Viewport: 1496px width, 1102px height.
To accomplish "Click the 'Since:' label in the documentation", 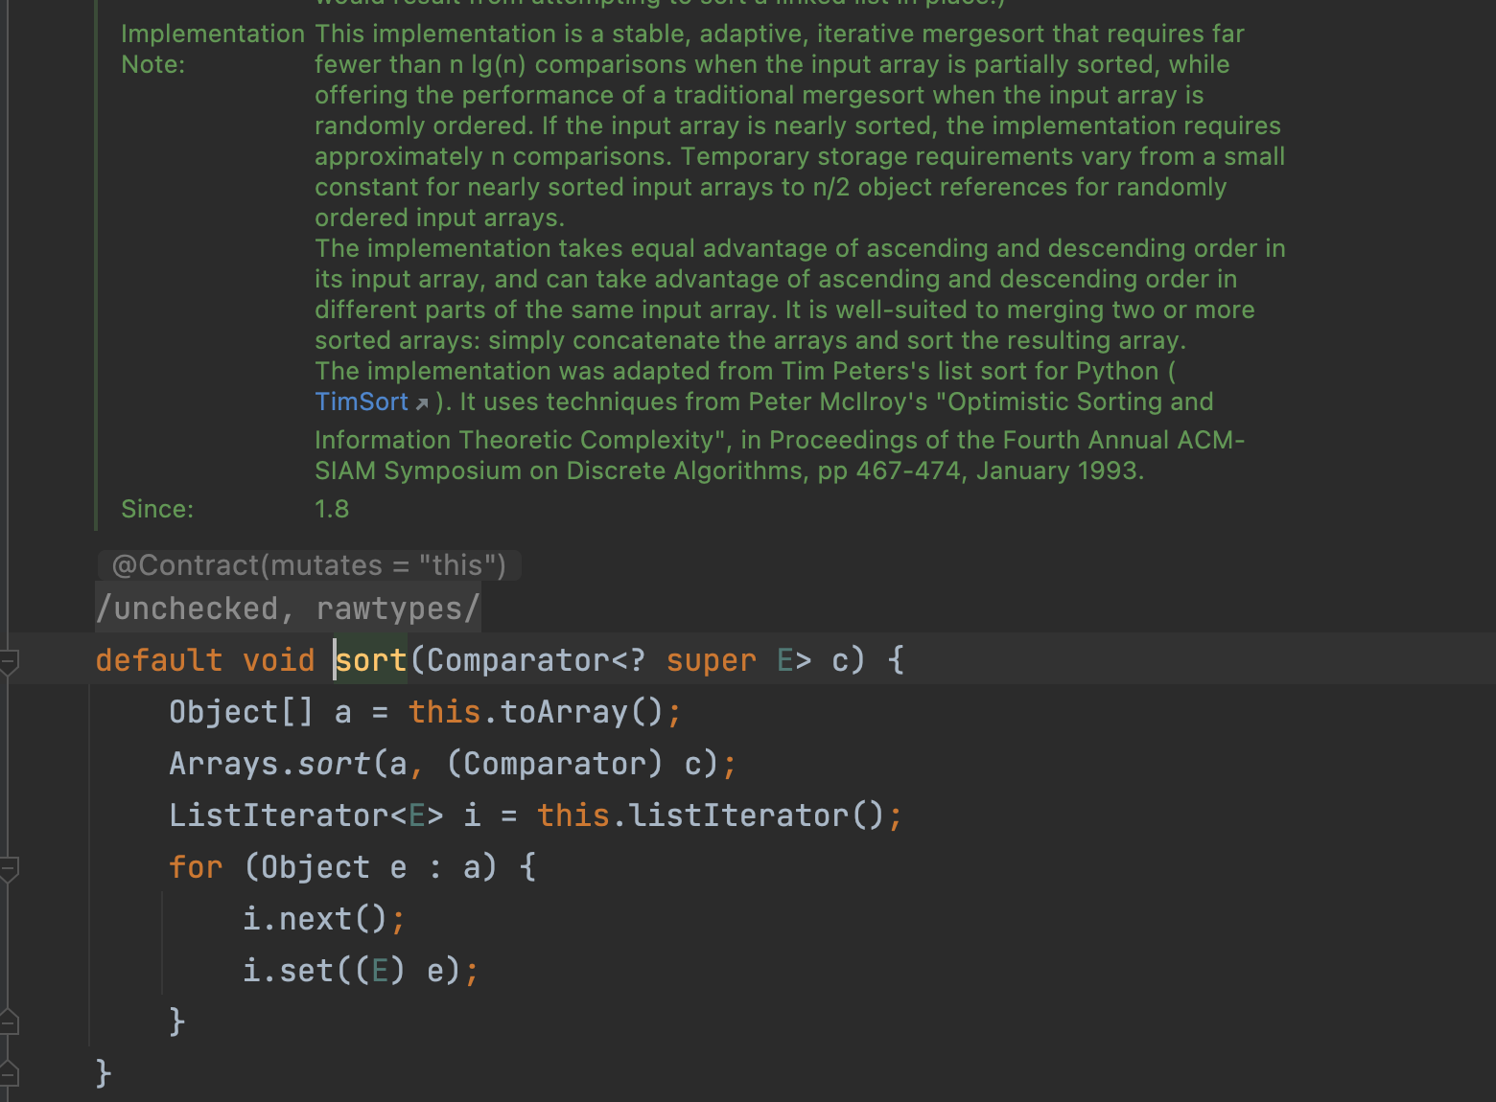I will coord(157,509).
